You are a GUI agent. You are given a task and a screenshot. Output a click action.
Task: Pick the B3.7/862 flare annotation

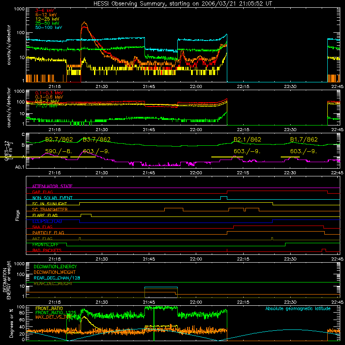coord(96,139)
